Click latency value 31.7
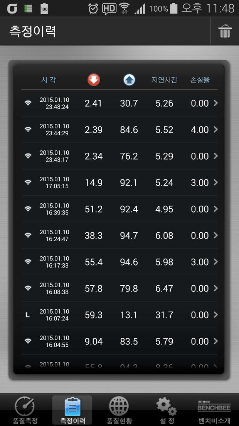This screenshot has height=426, width=239. click(164, 315)
